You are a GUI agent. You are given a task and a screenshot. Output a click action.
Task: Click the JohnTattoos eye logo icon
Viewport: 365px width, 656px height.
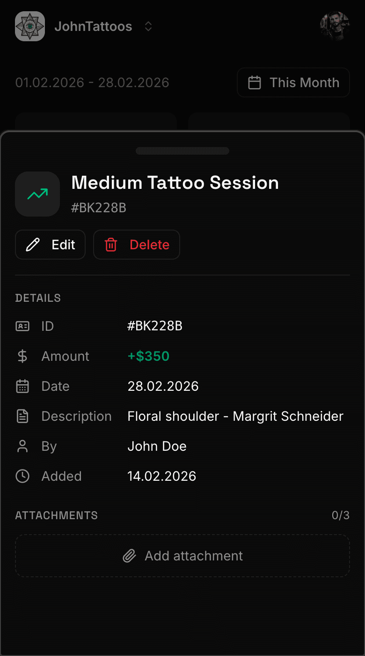pyautogui.click(x=30, y=26)
